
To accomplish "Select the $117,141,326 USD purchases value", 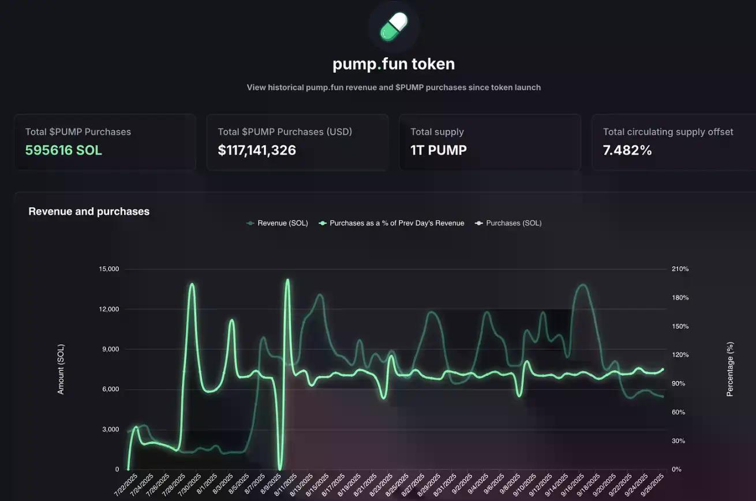I will [257, 151].
